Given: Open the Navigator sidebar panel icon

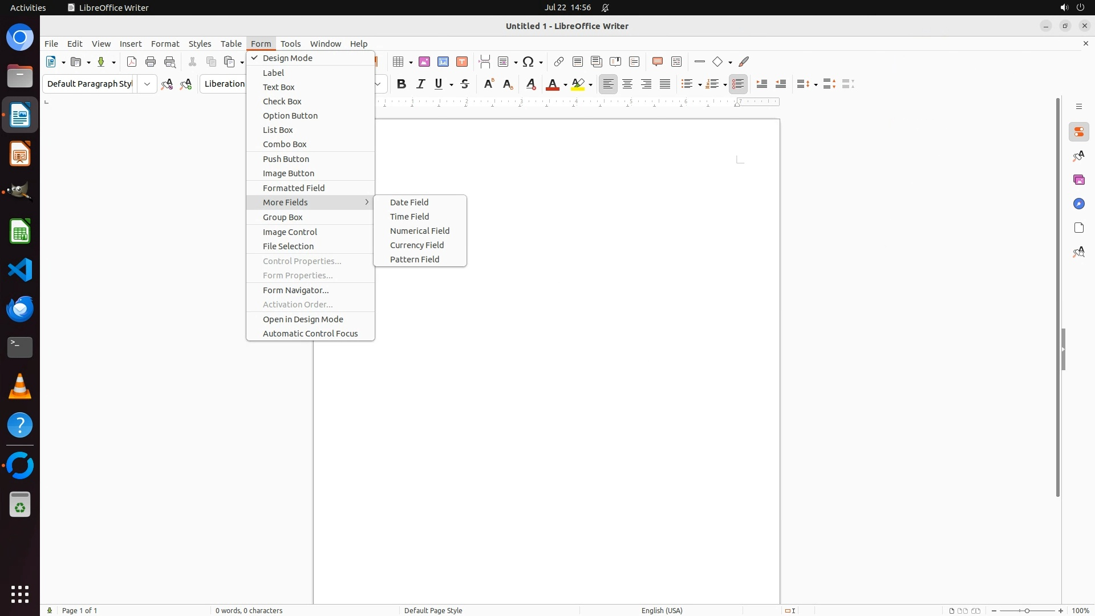Looking at the screenshot, I should (x=1078, y=204).
